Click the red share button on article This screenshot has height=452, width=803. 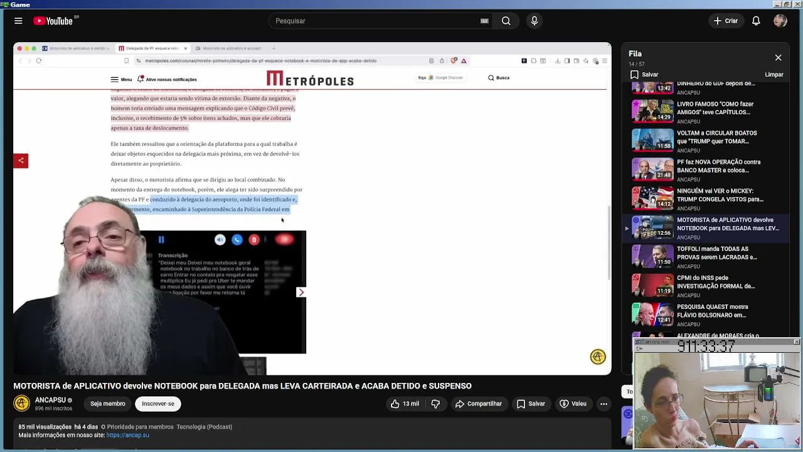pyautogui.click(x=21, y=161)
